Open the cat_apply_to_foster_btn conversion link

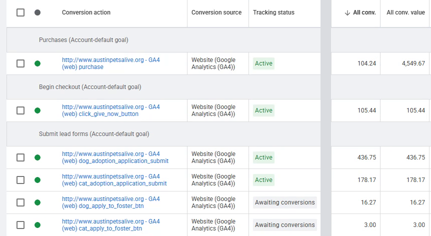(111, 225)
